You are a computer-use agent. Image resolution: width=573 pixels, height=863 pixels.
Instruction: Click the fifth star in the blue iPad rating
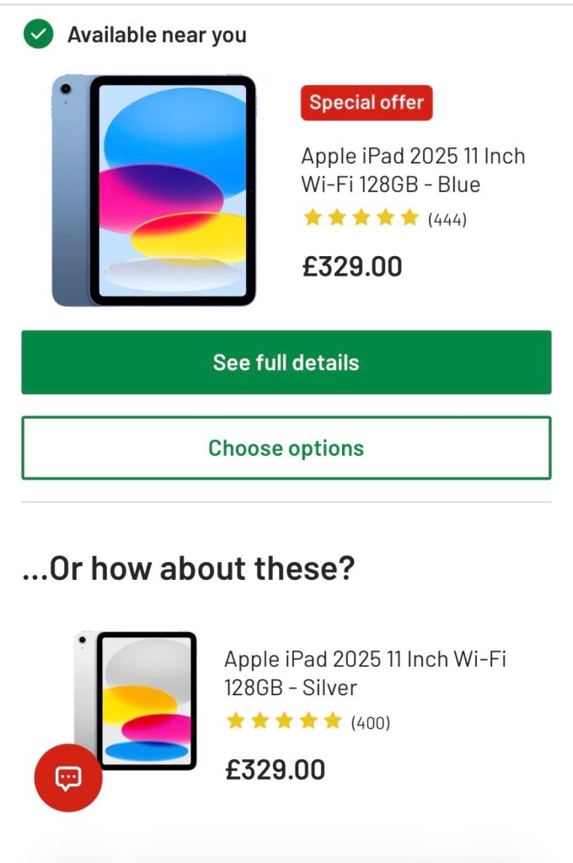405,217
